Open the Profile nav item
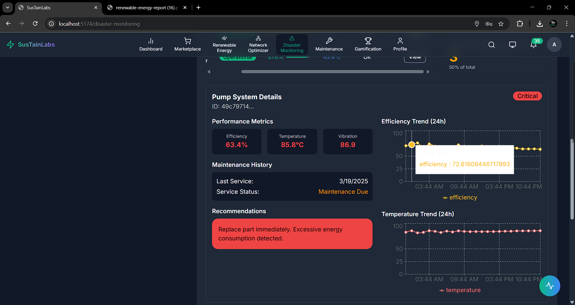 (400, 45)
